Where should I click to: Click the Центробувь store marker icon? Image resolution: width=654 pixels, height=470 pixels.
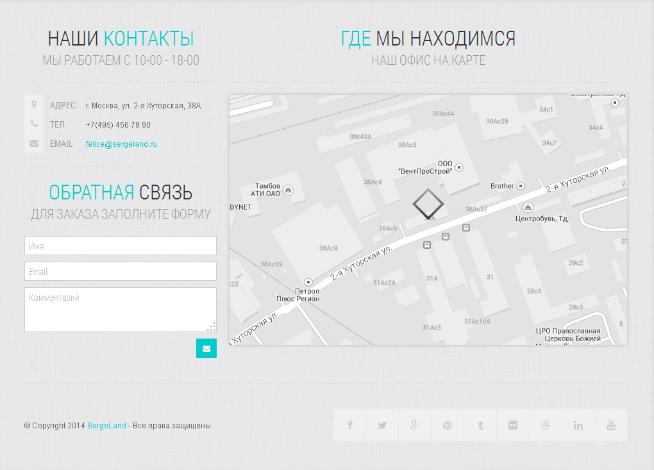tap(528, 207)
